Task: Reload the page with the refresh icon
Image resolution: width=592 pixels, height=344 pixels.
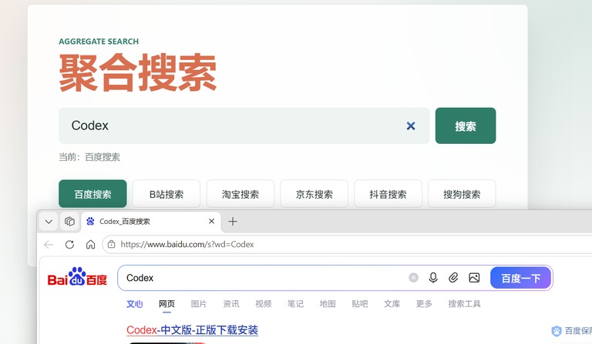Action: tap(69, 245)
